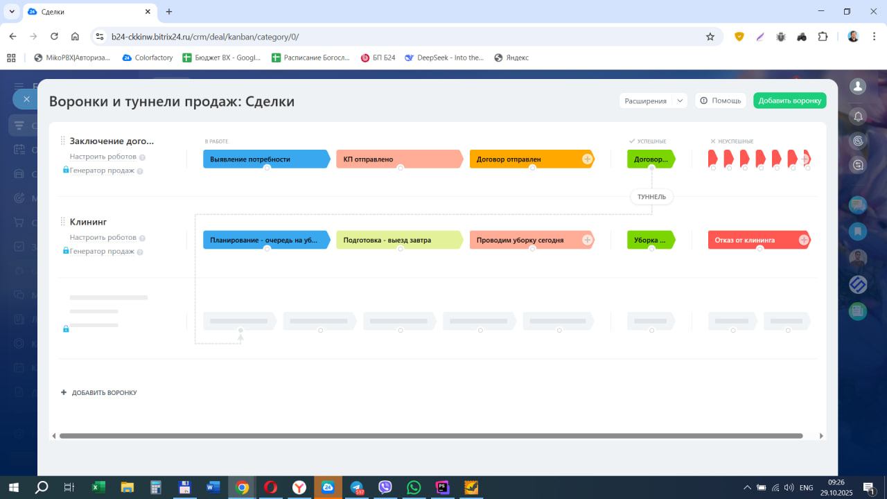This screenshot has width=887, height=499.
Task: Open a new browser tab
Action: pos(169,12)
